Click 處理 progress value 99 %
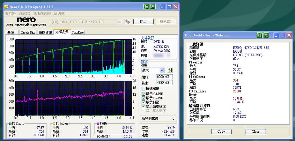 (171, 127)
